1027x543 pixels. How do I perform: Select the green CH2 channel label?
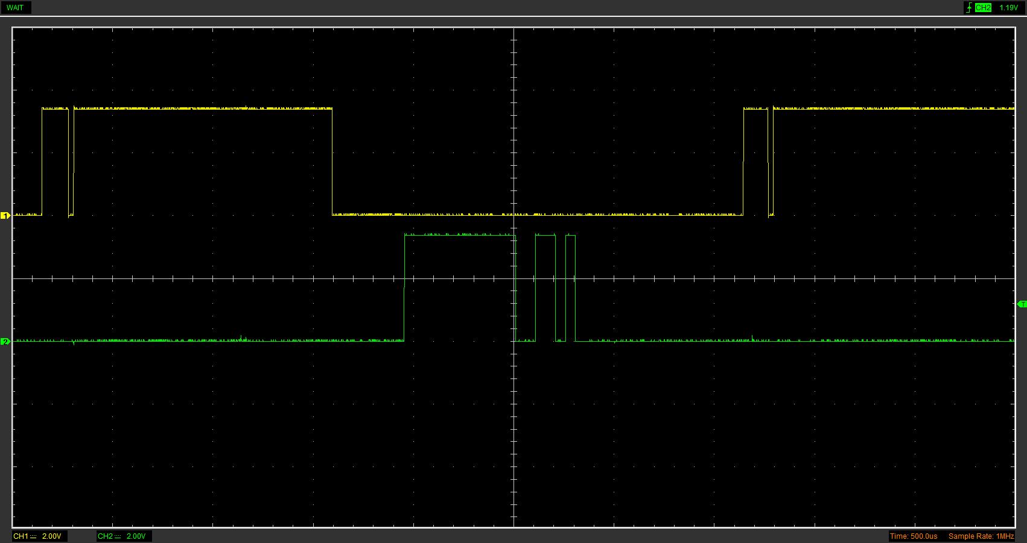click(105, 536)
